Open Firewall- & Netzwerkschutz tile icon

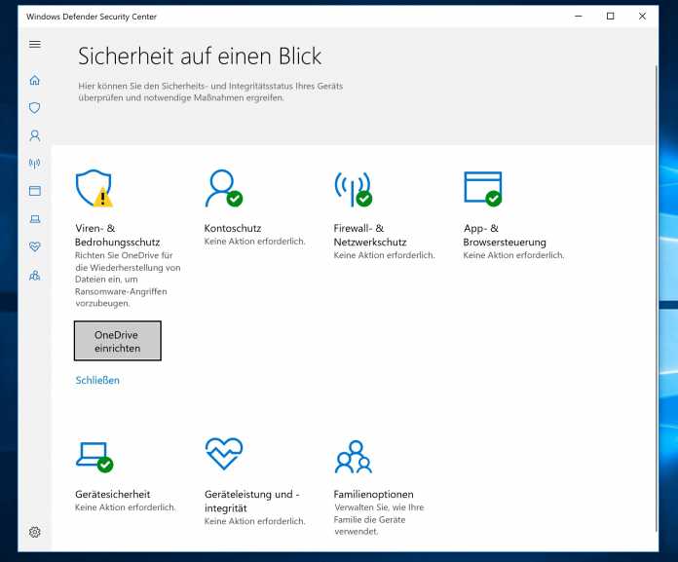[353, 188]
